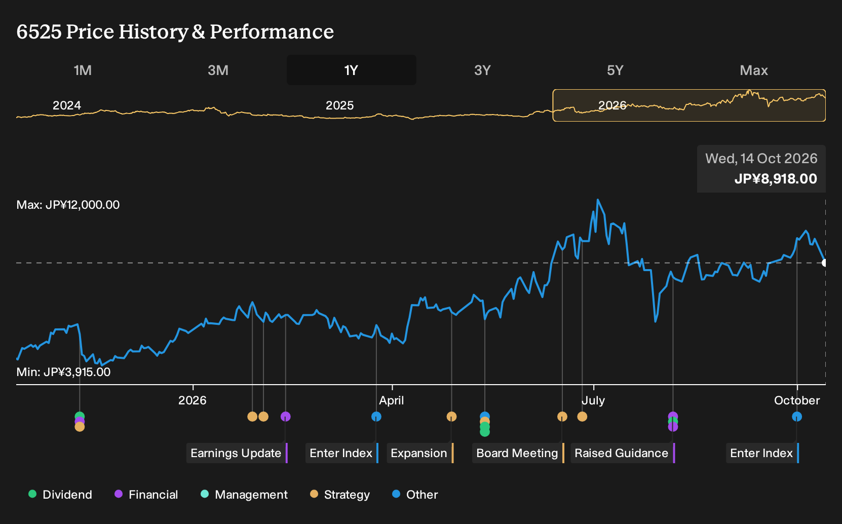This screenshot has height=524, width=842.
Task: Open the Raised Guidance event label
Action: [623, 453]
